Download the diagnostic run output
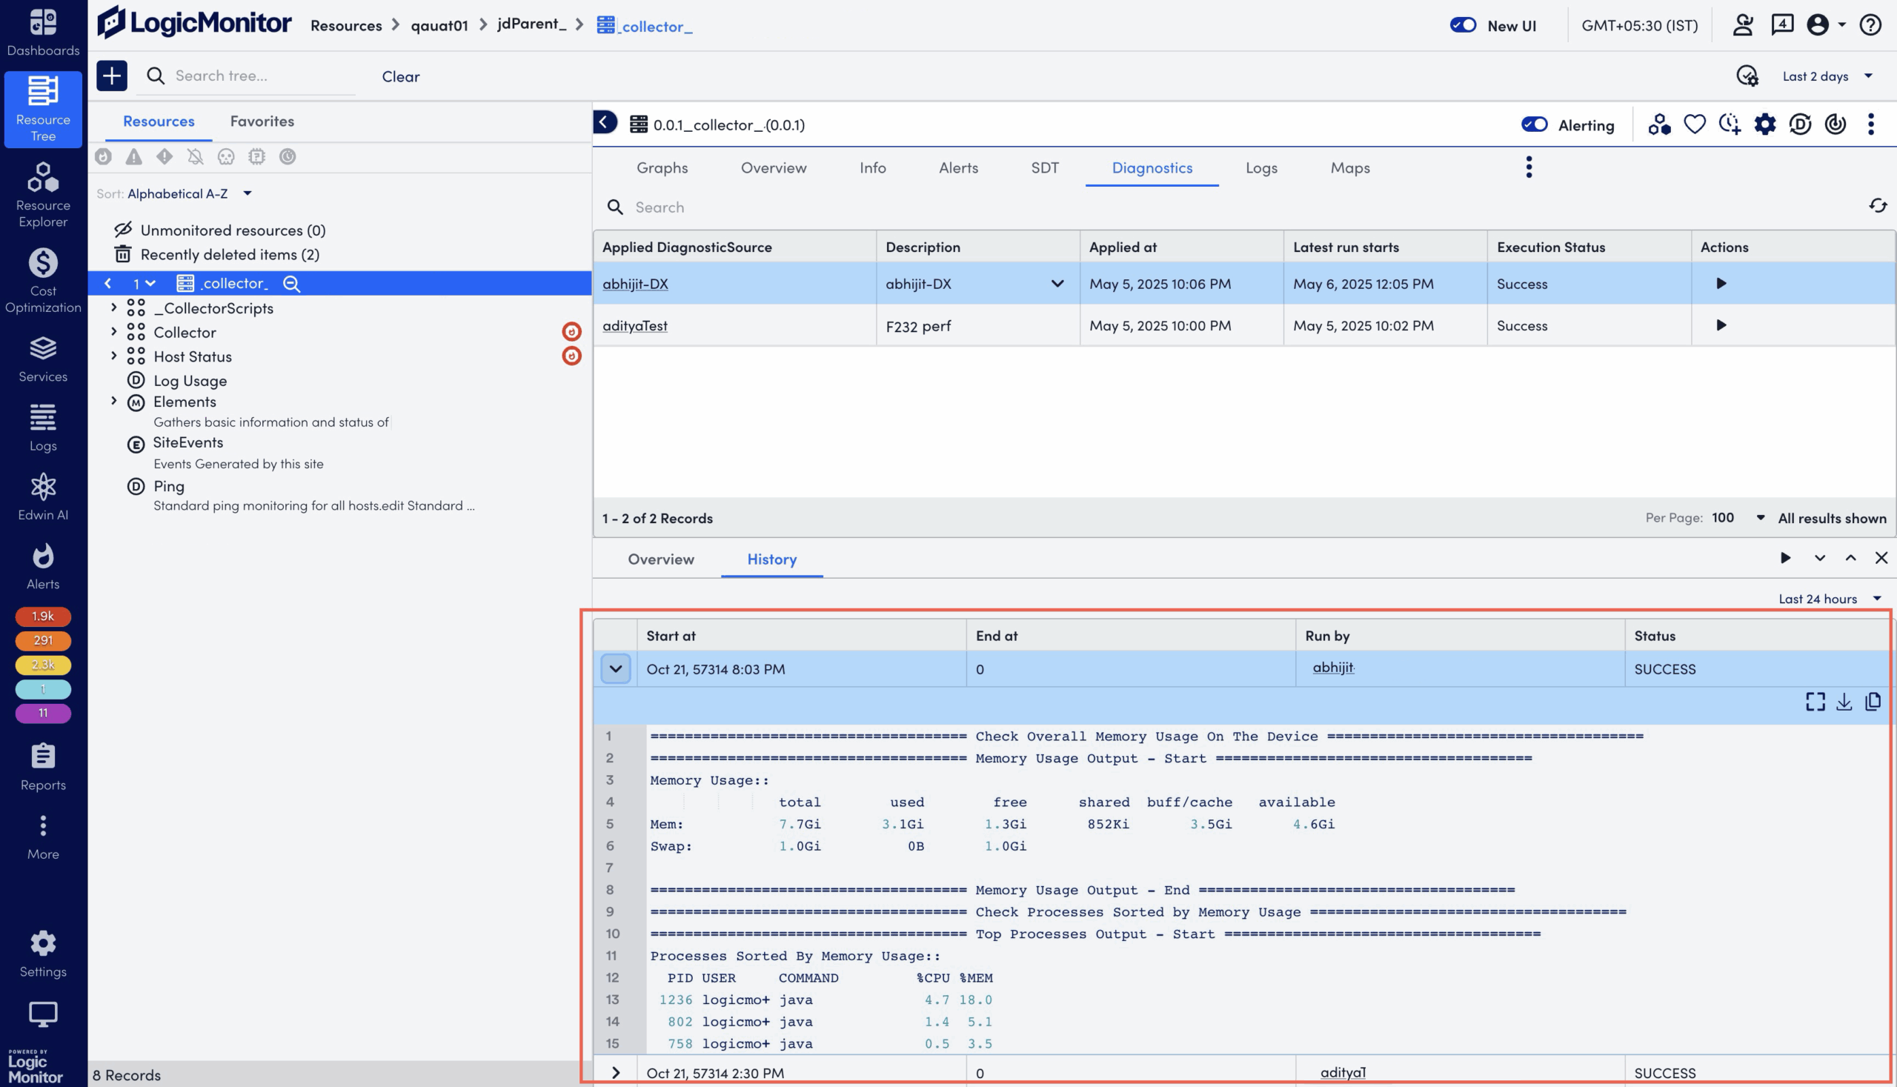1897x1087 pixels. (1844, 702)
